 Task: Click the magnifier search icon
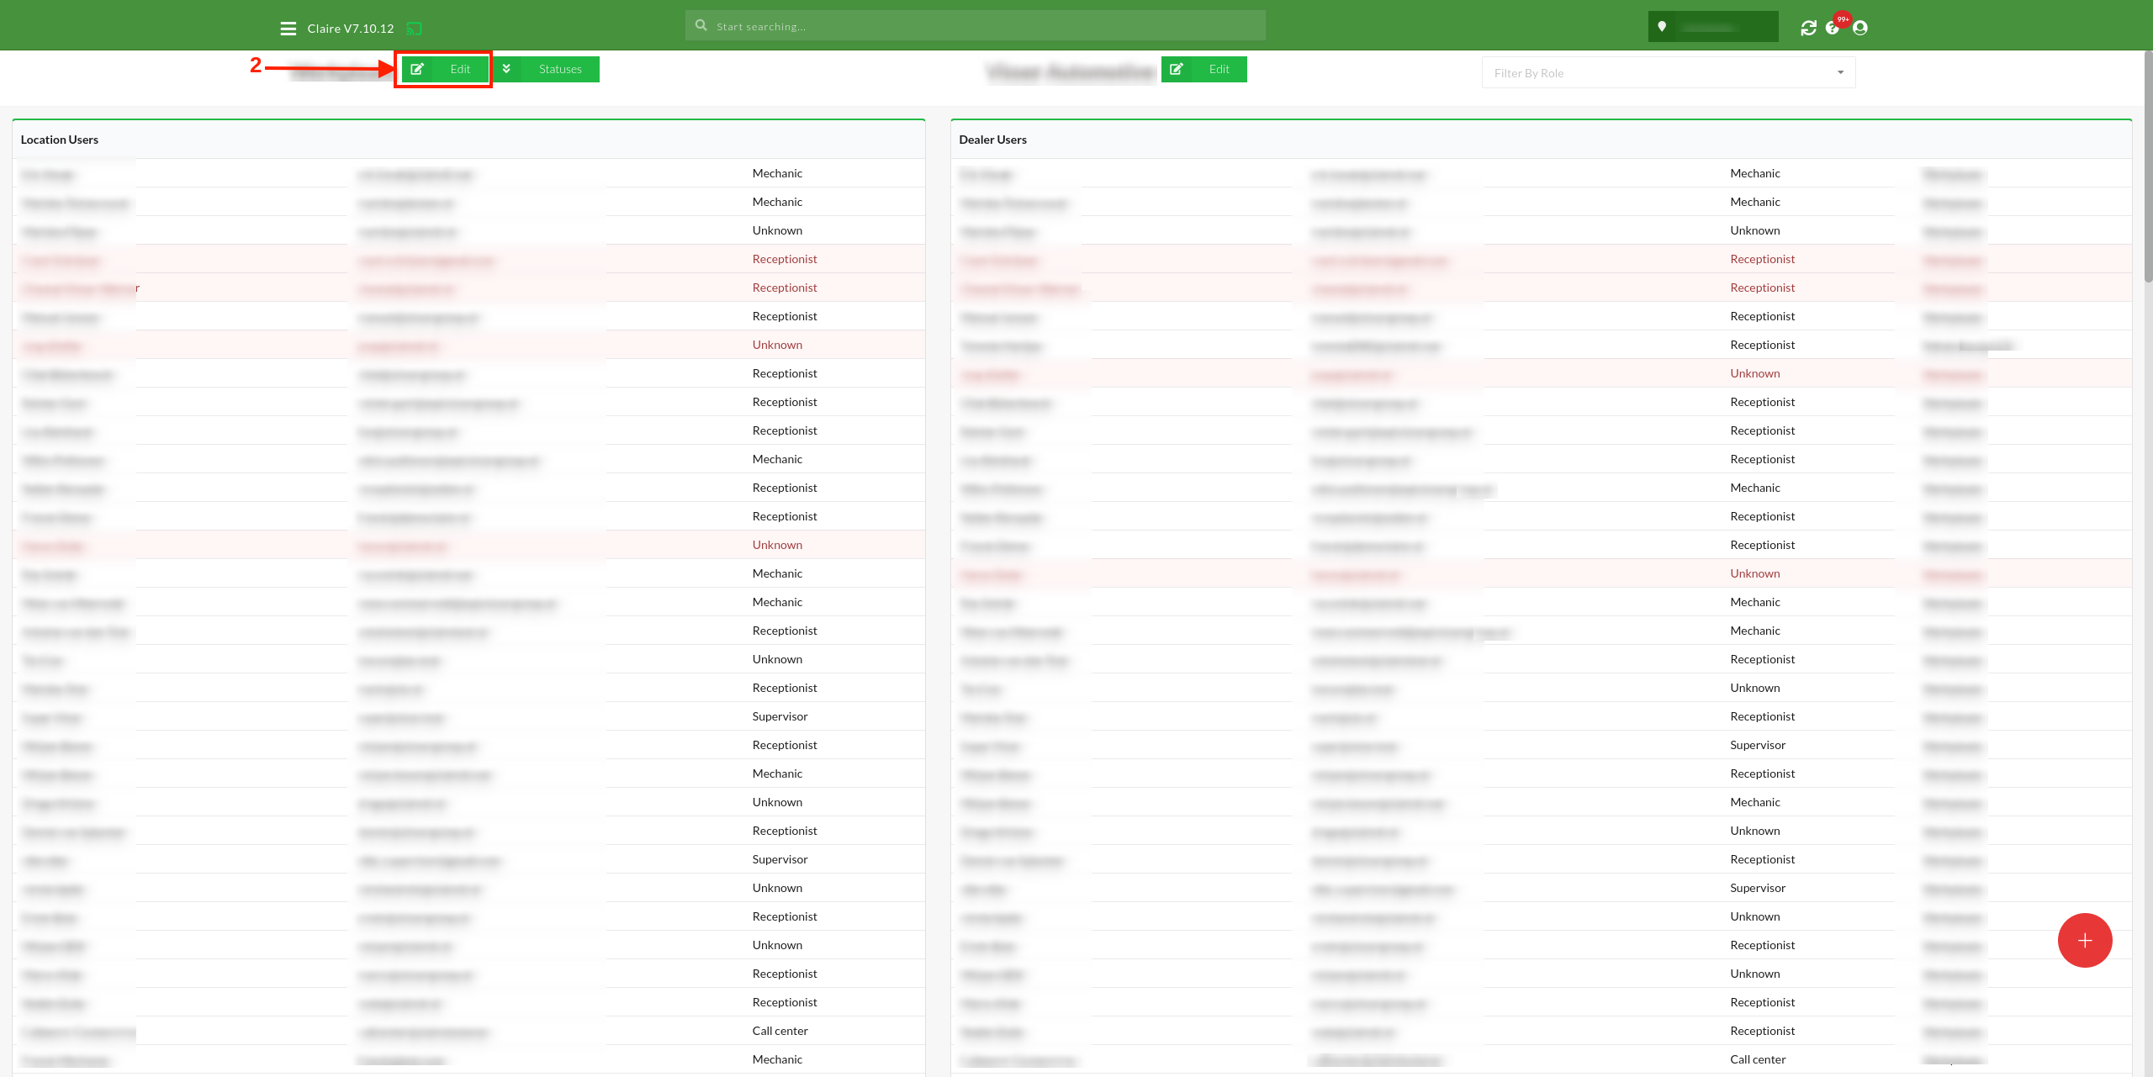[x=701, y=26]
